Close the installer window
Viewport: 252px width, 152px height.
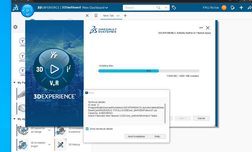pos(208,28)
